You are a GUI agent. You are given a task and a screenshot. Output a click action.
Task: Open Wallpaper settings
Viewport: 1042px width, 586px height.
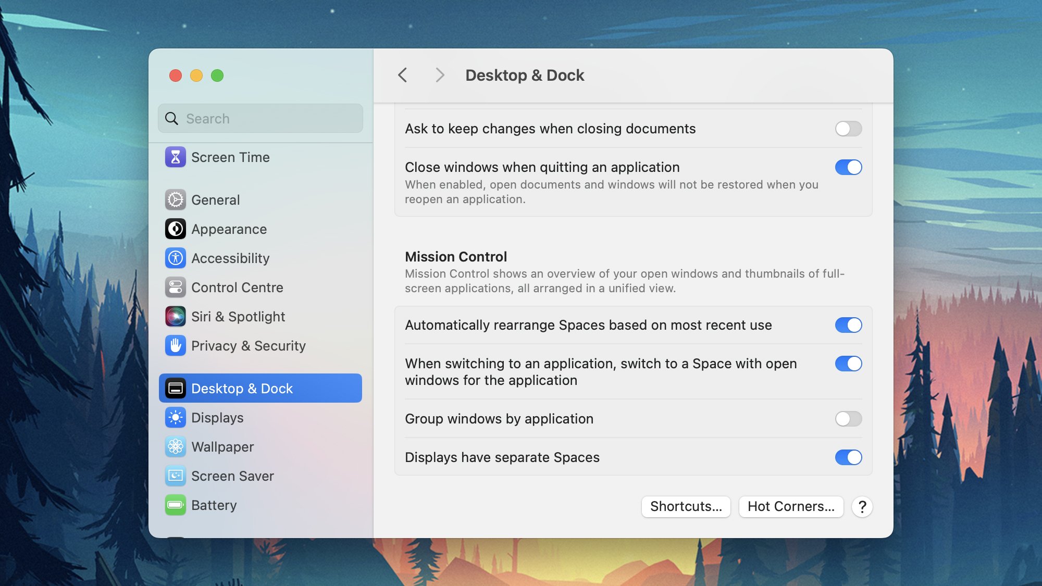tap(222, 446)
